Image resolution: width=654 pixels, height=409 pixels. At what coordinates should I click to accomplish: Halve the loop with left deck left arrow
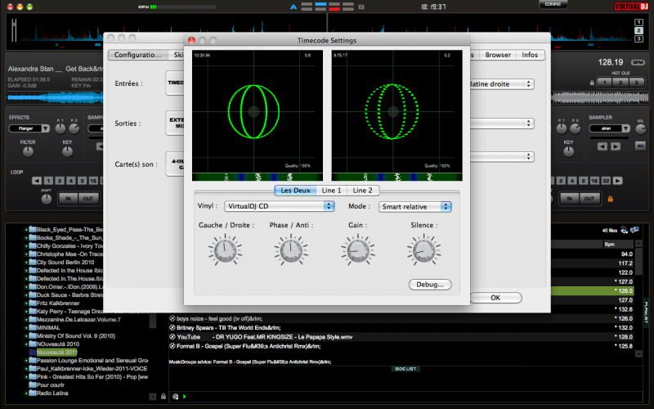tap(37, 181)
